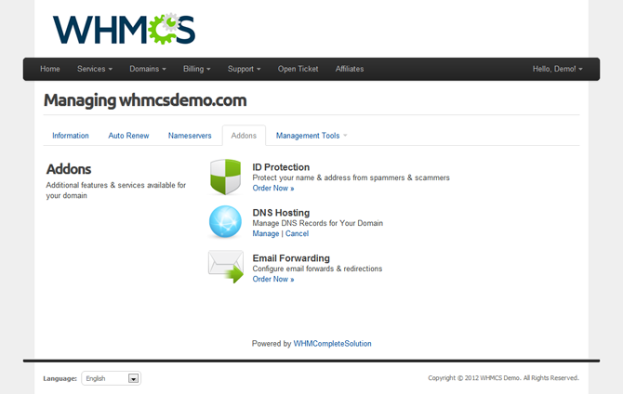623x394 pixels.
Task: Click the Email Forwarding heading
Action: (x=291, y=258)
